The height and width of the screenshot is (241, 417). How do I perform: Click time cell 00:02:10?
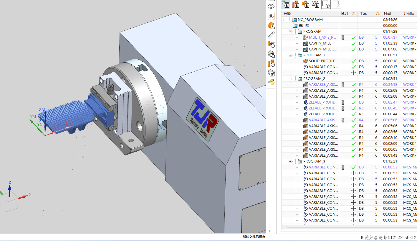390,138
